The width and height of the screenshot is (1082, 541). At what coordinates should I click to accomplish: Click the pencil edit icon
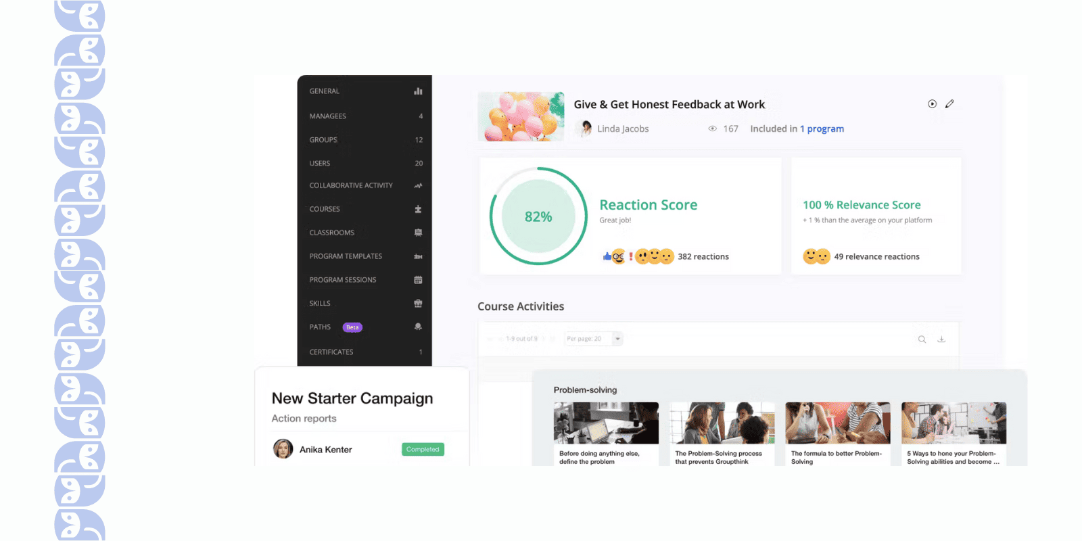pyautogui.click(x=949, y=104)
